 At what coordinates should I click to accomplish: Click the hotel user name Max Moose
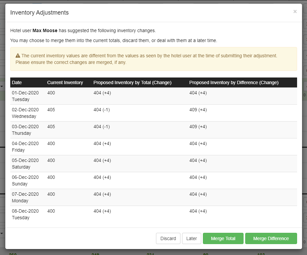click(45, 30)
